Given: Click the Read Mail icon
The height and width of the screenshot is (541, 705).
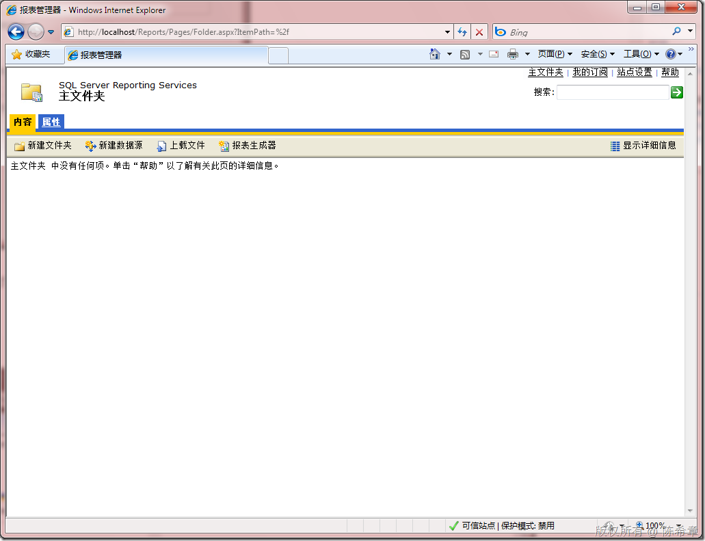Looking at the screenshot, I should (x=494, y=55).
